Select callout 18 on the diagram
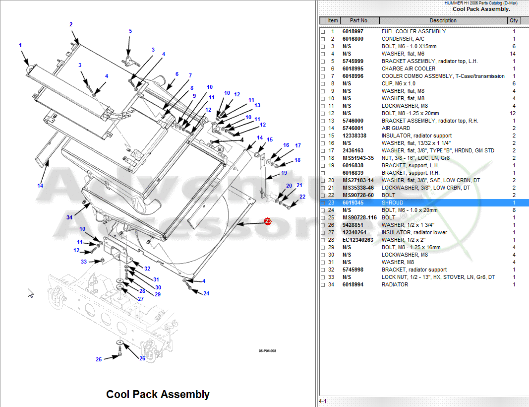Screen dimensions: 529x407 [297, 160]
